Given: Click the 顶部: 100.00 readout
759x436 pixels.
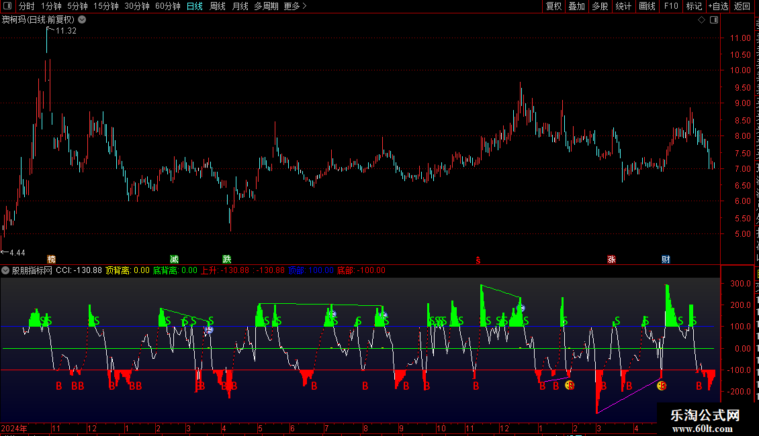Looking at the screenshot, I should tap(311, 270).
